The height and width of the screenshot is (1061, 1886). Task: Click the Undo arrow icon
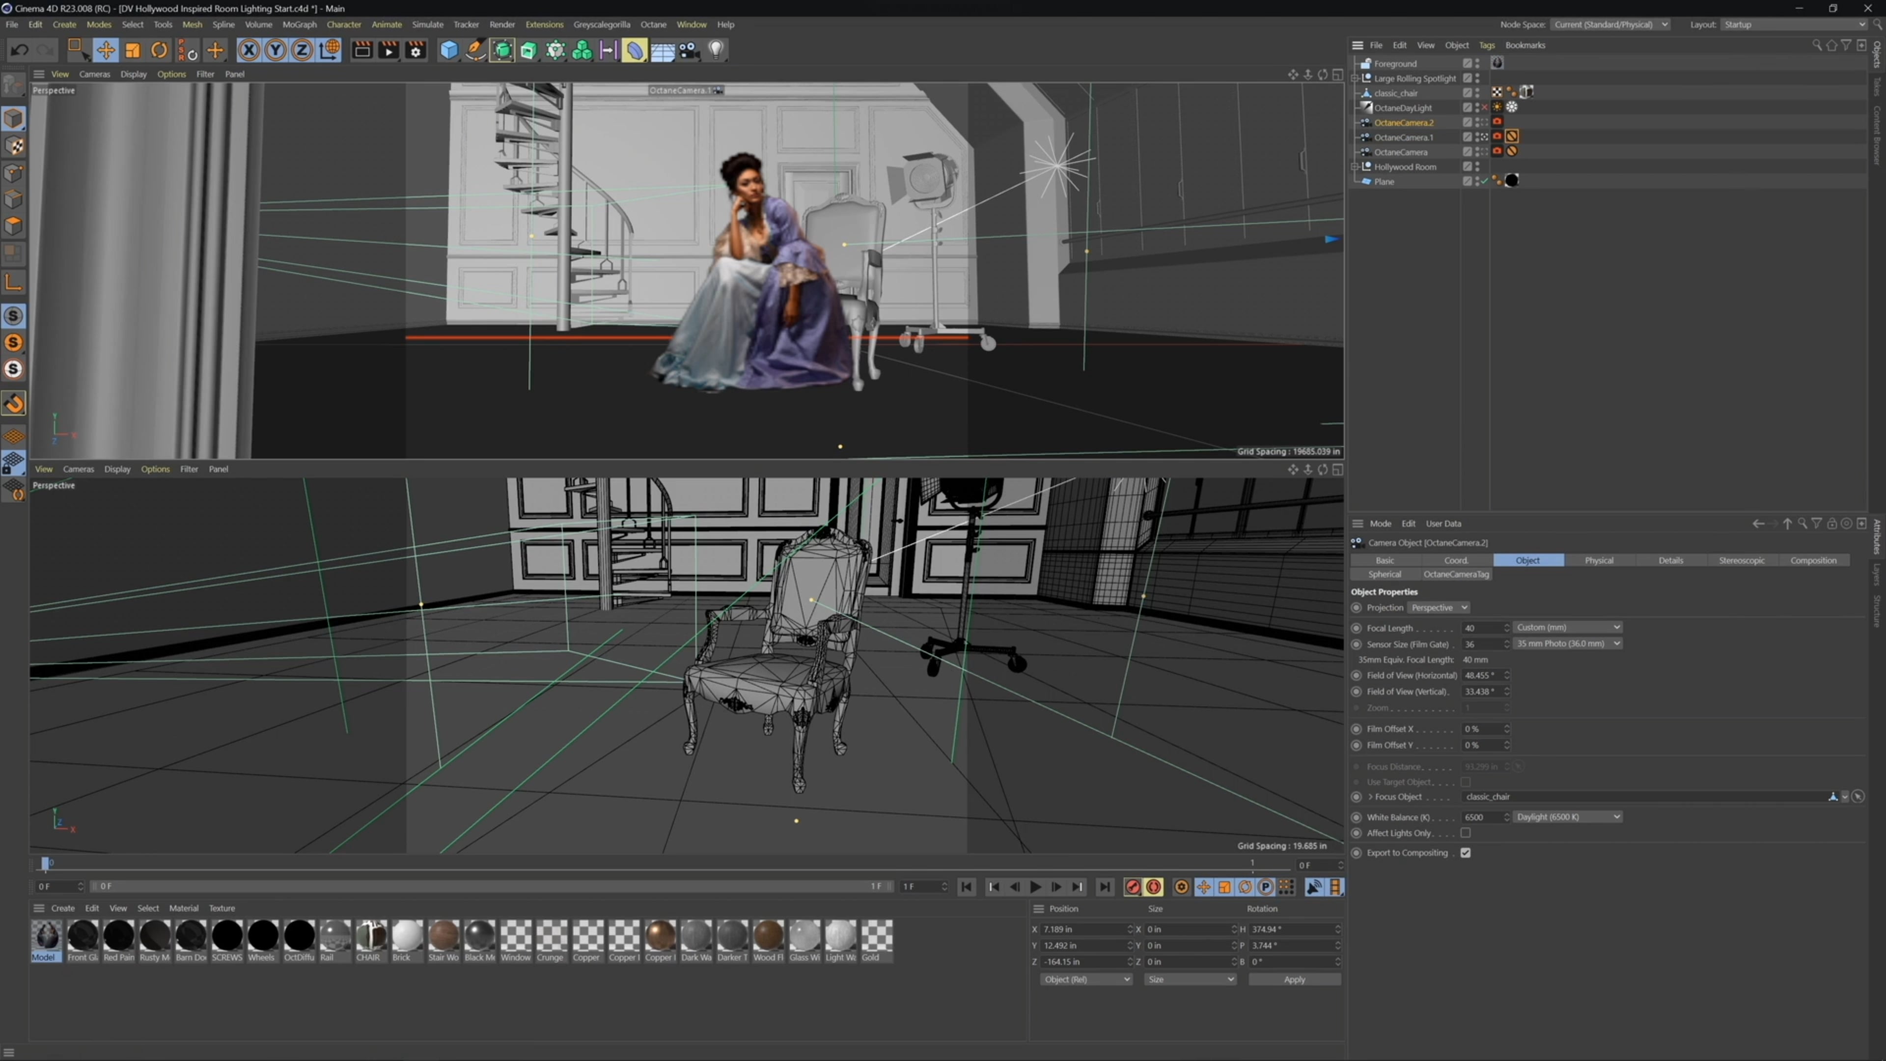point(20,50)
